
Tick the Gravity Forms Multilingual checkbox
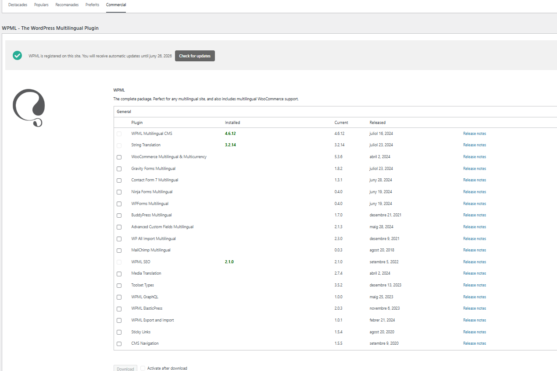(119, 169)
